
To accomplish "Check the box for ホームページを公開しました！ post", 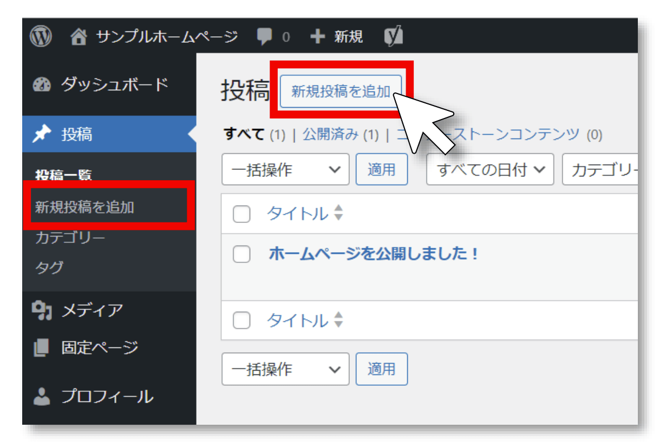I will tap(241, 254).
